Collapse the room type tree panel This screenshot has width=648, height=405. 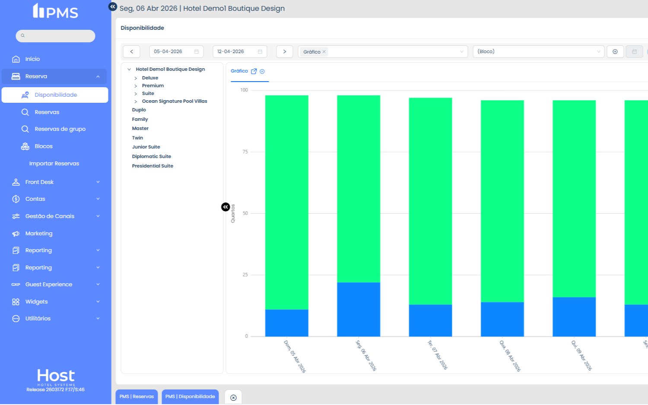pos(226,207)
